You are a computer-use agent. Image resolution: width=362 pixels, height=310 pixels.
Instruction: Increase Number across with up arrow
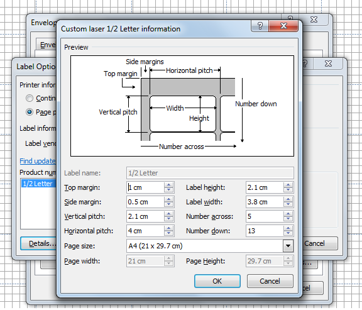pyautogui.click(x=288, y=214)
